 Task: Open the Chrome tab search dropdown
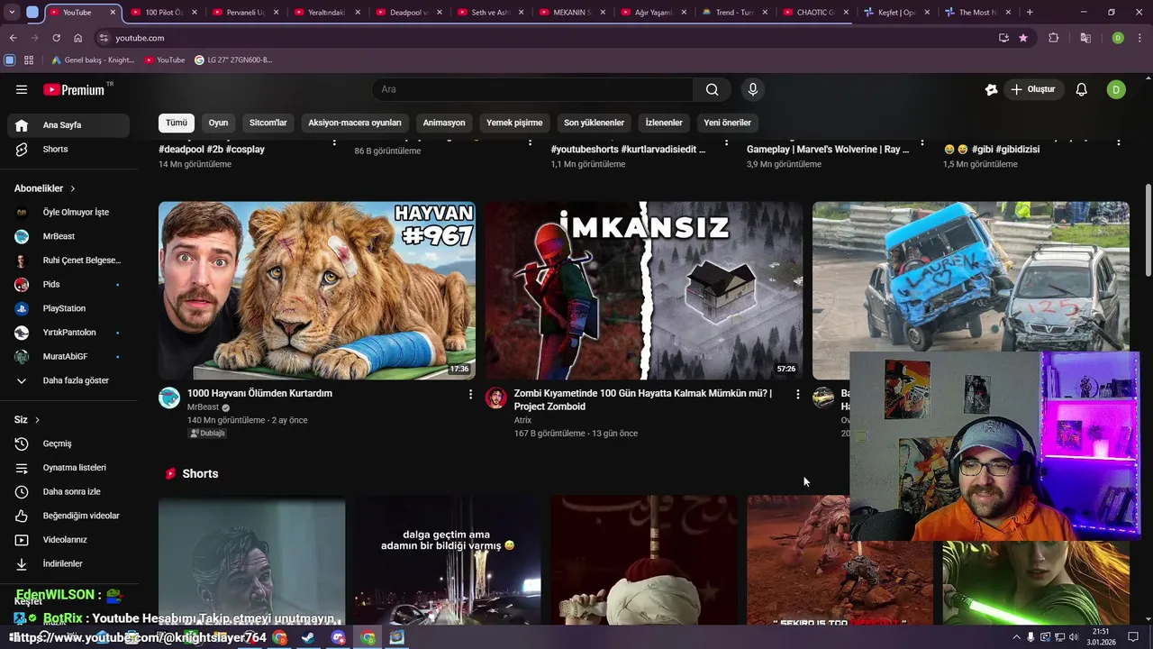(12, 13)
